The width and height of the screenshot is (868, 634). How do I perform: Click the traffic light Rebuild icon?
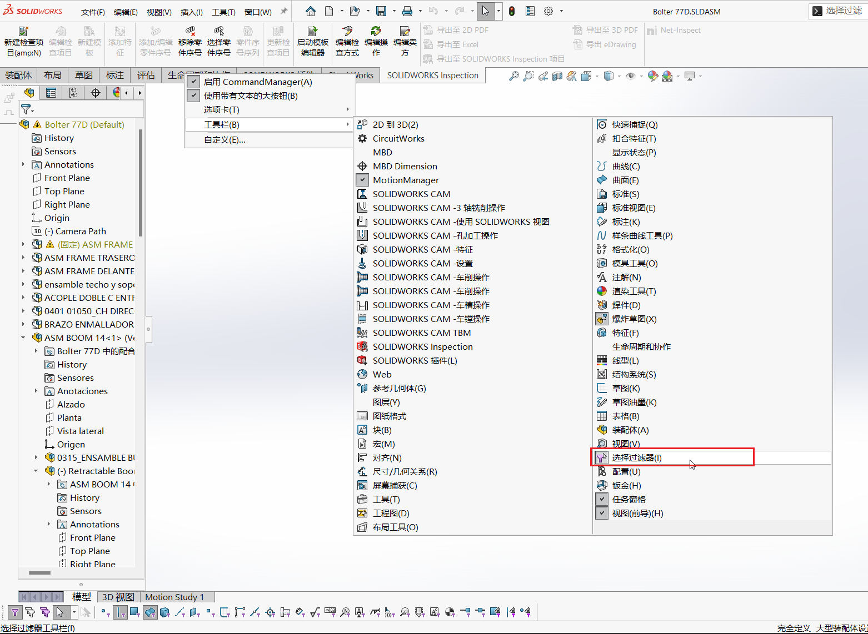pyautogui.click(x=511, y=11)
